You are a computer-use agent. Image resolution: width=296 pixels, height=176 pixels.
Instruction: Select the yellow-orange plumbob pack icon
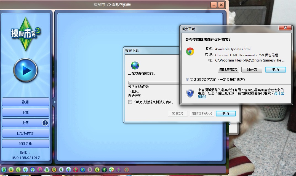tap(11, 170)
